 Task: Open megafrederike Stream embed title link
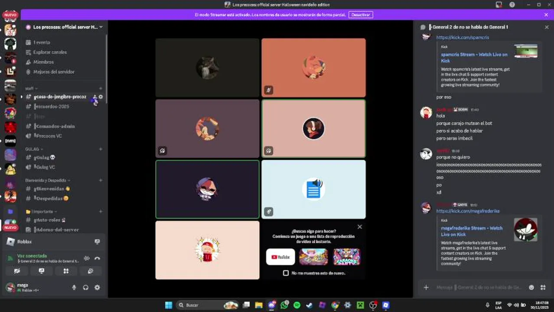[472, 231]
